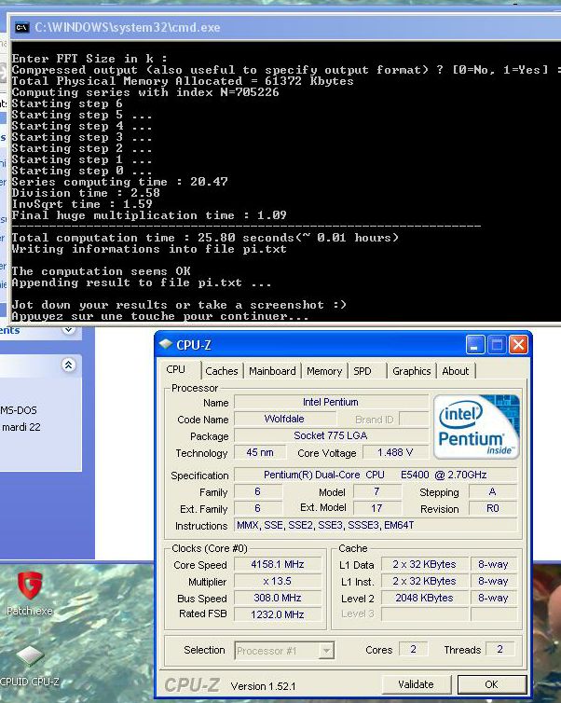Click the Series computing time 20.47 line

(119, 182)
